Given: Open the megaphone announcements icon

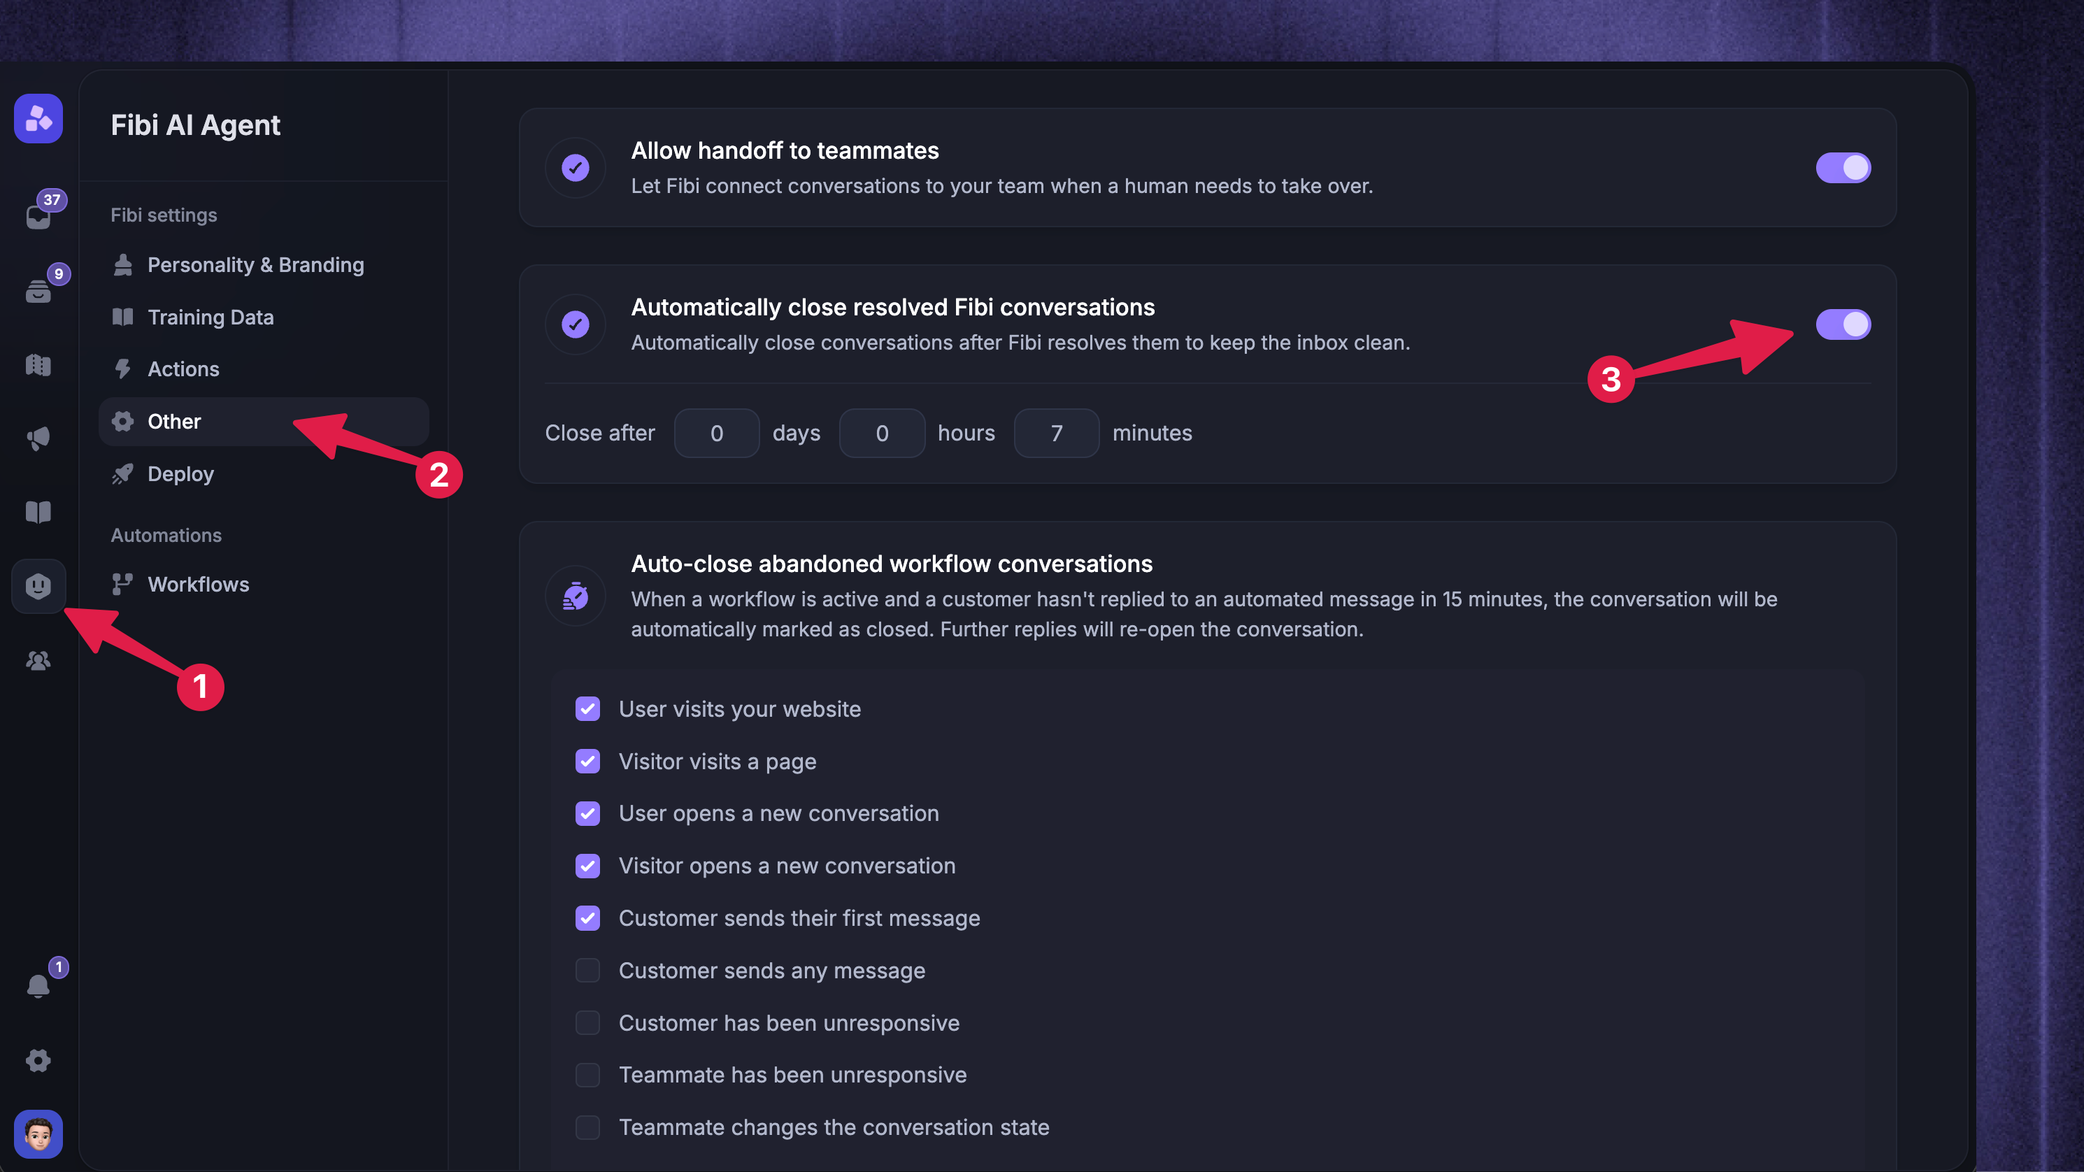Looking at the screenshot, I should tap(38, 438).
